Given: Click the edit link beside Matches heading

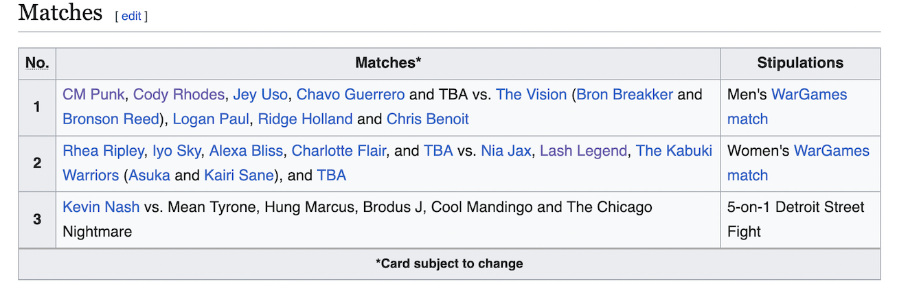Looking at the screenshot, I should [x=131, y=16].
